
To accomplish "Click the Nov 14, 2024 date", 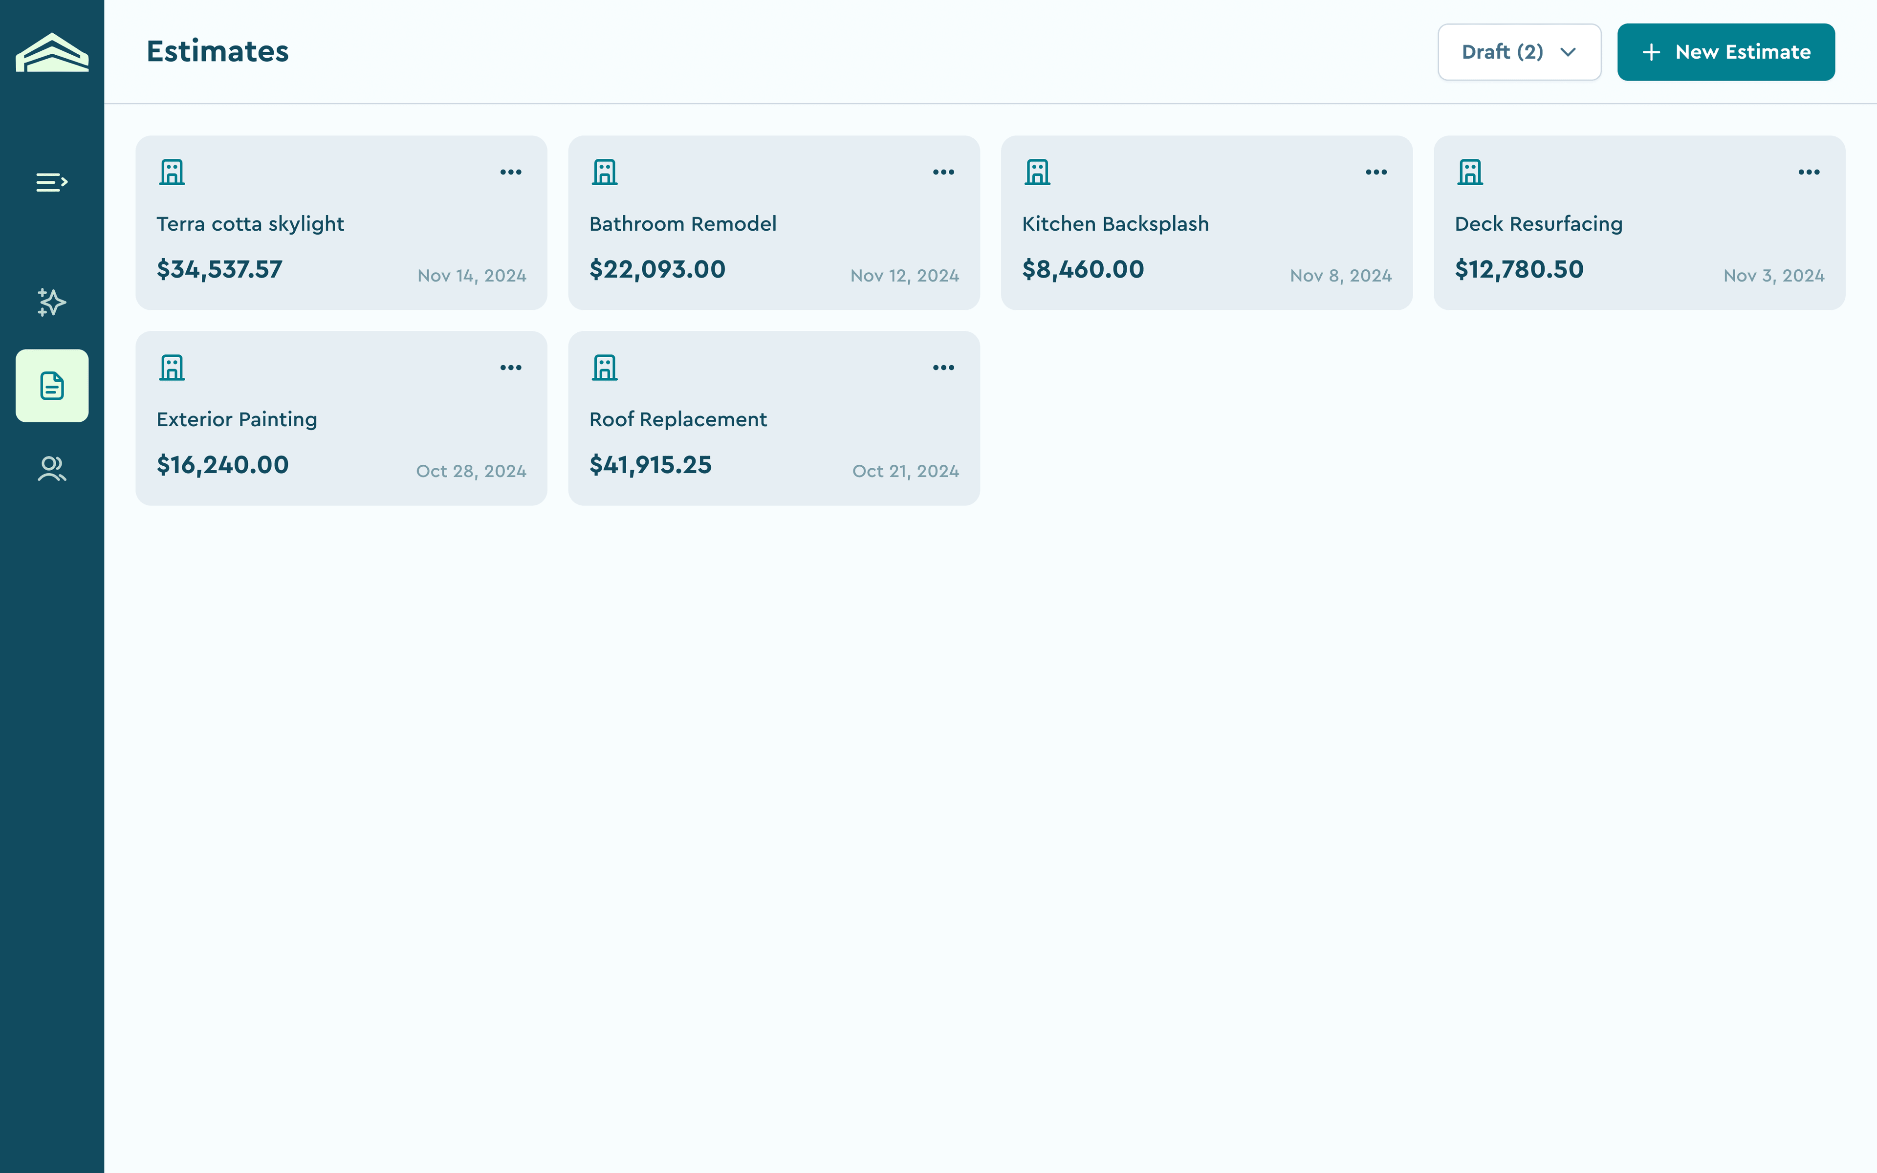I will click(x=472, y=276).
